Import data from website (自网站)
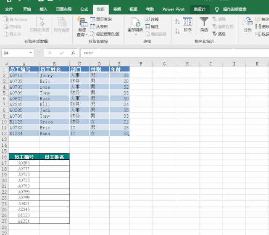 12,26
